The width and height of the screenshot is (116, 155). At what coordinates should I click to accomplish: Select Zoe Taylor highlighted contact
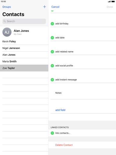24,68
